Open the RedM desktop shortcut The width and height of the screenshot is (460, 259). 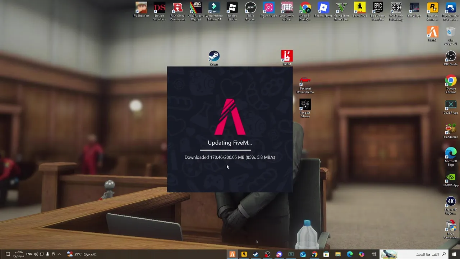(x=287, y=58)
